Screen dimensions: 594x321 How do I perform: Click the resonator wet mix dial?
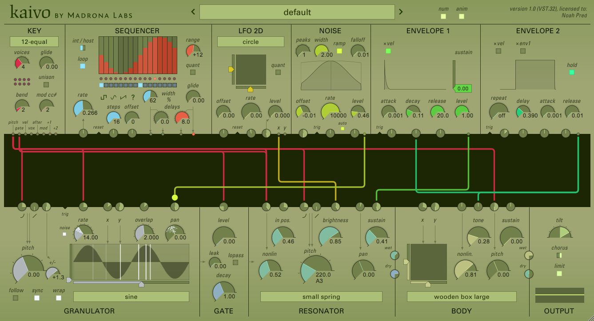[395, 255]
